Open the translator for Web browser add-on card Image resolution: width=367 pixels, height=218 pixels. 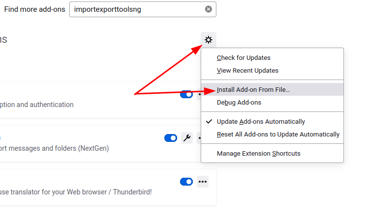click(108, 188)
